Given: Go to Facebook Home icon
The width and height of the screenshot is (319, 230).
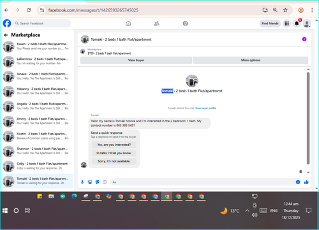Looking at the screenshot, I should pos(128,24).
